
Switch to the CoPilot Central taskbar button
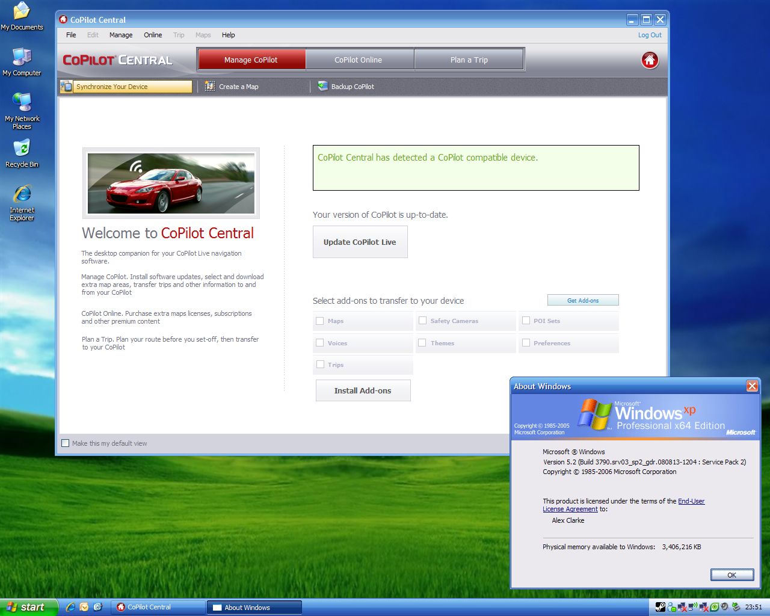coord(159,607)
